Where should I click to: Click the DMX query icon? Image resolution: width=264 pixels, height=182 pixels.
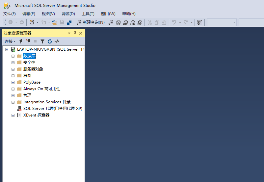tap(125, 22)
